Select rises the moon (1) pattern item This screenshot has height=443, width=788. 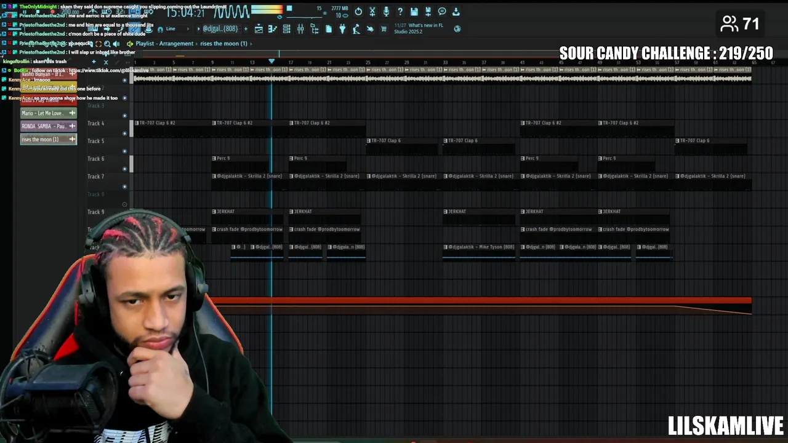coord(49,139)
